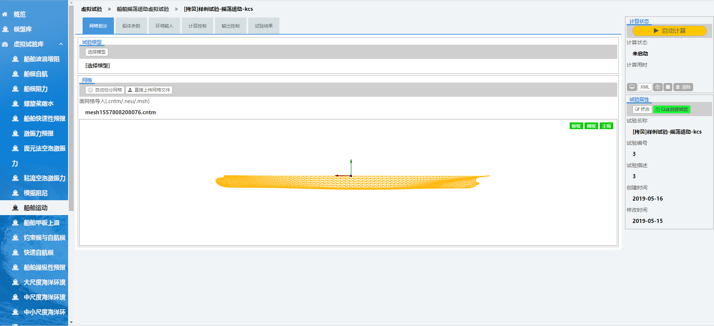Image resolution: width=714 pixels, height=326 pixels.
Task: Start calculation with 启动计算 button
Action: click(669, 31)
